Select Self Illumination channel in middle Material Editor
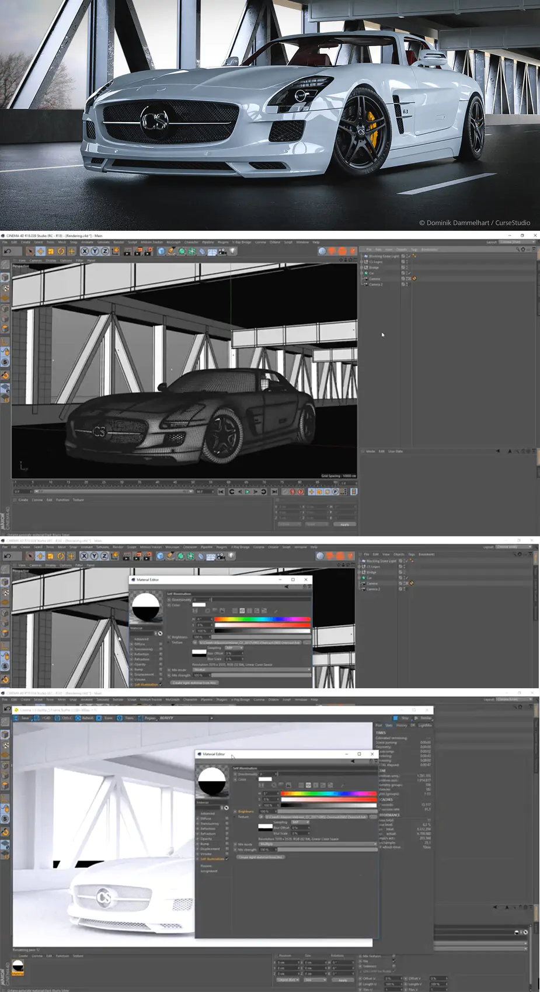The width and height of the screenshot is (540, 992). click(147, 684)
